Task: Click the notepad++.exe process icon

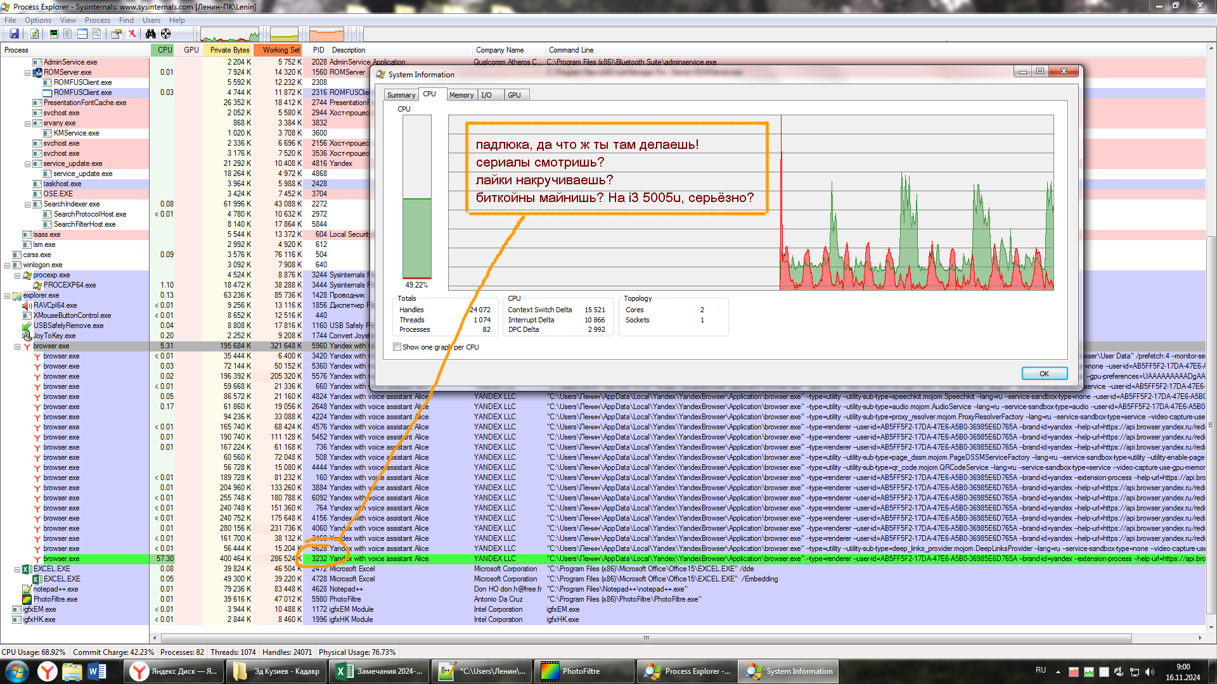Action: click(27, 589)
